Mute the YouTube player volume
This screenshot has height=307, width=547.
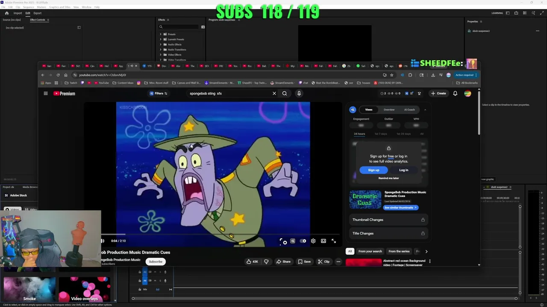coord(103,241)
